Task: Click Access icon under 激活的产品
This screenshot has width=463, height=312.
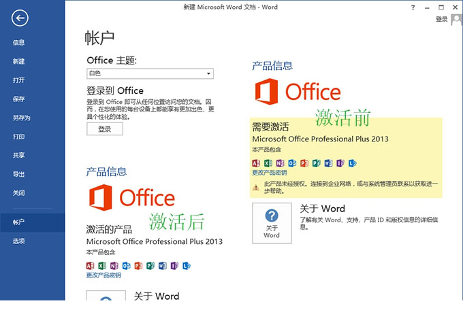Action: [x=90, y=266]
